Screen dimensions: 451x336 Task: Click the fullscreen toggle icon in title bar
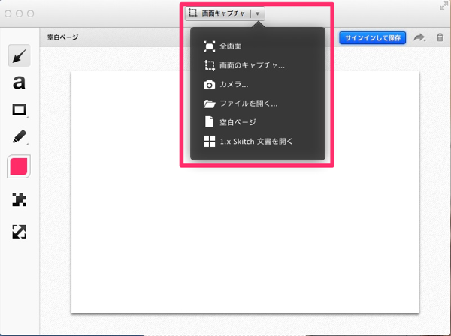[x=443, y=6]
